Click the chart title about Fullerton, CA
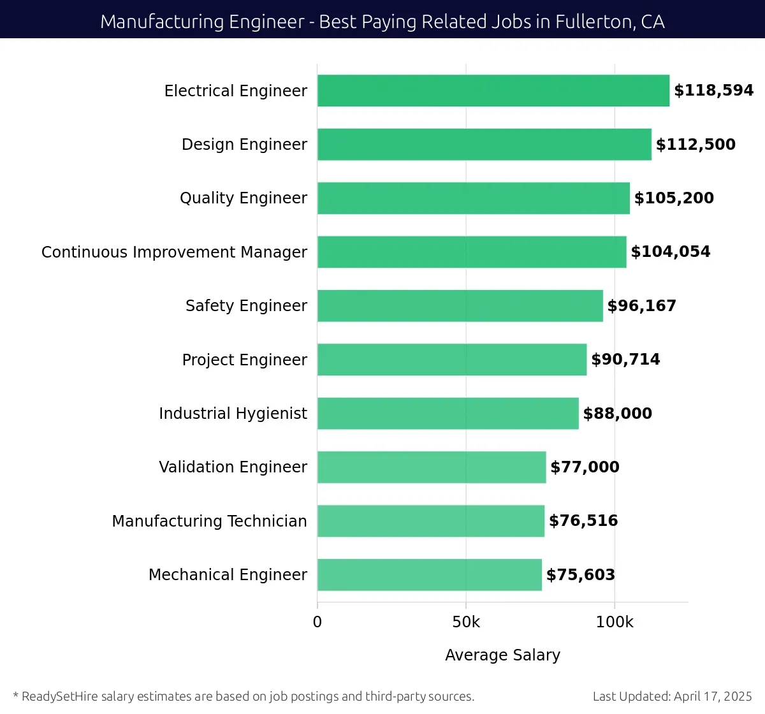The height and width of the screenshot is (714, 765). (x=382, y=22)
